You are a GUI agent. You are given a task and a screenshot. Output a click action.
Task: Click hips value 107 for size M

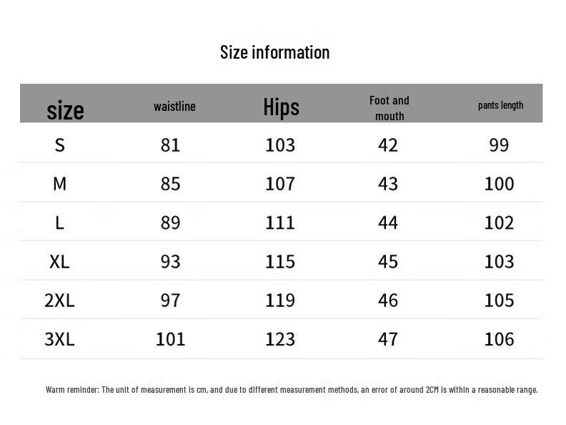coord(280,184)
